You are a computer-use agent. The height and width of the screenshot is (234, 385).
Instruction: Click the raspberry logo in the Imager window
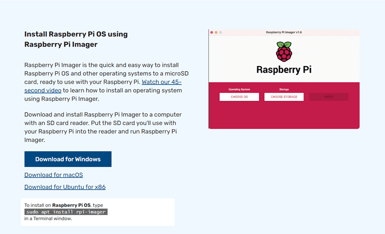pyautogui.click(x=284, y=52)
